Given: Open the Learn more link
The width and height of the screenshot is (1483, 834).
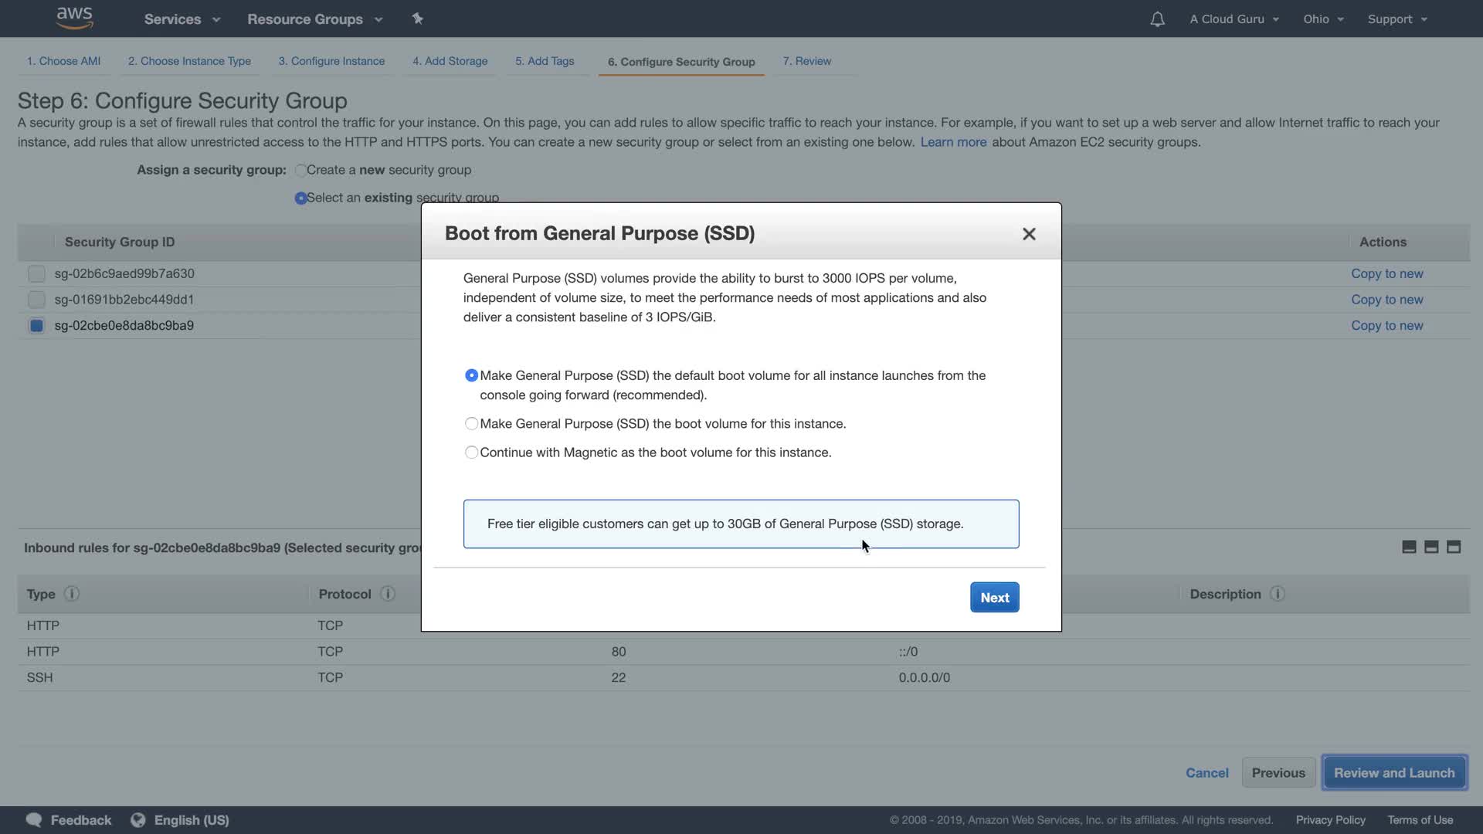Looking at the screenshot, I should pos(953,142).
